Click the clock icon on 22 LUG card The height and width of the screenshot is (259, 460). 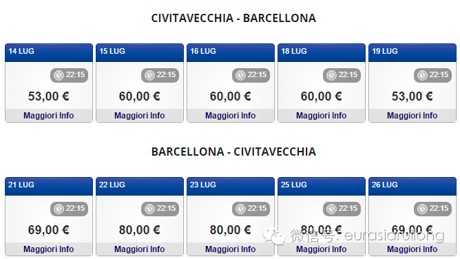coord(149,209)
